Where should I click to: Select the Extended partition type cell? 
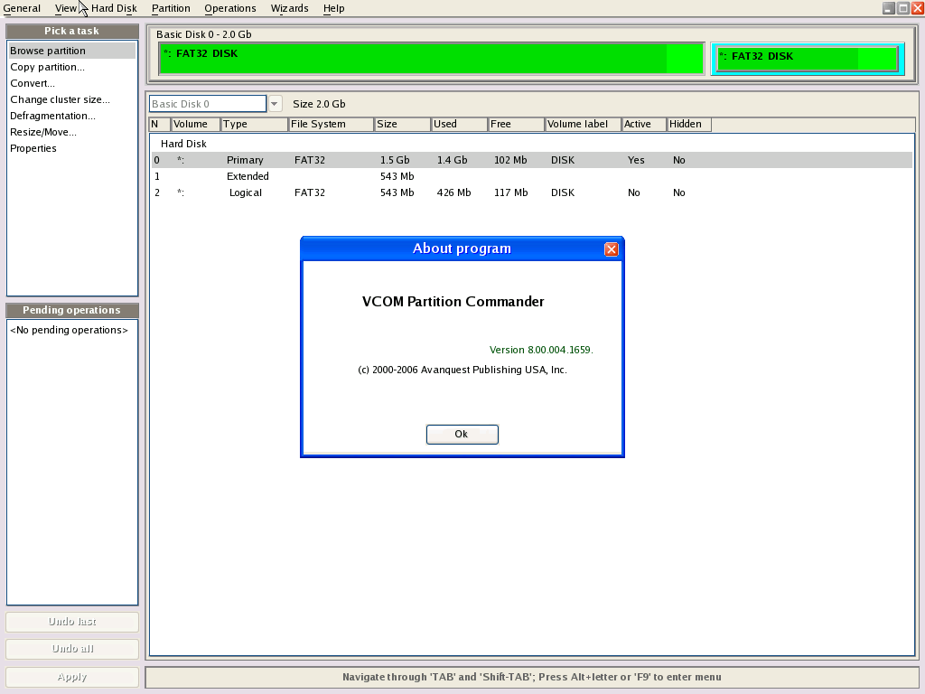[248, 176]
